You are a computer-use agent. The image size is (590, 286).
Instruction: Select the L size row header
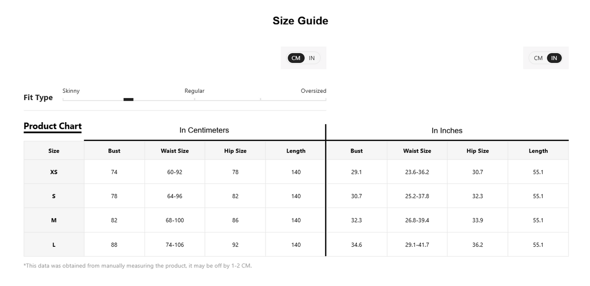click(54, 244)
